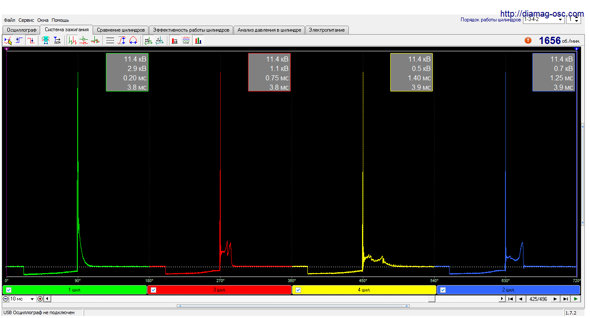The height and width of the screenshot is (318, 590).
Task: Open Эффективность работы цилиндров tab
Action: (191, 30)
